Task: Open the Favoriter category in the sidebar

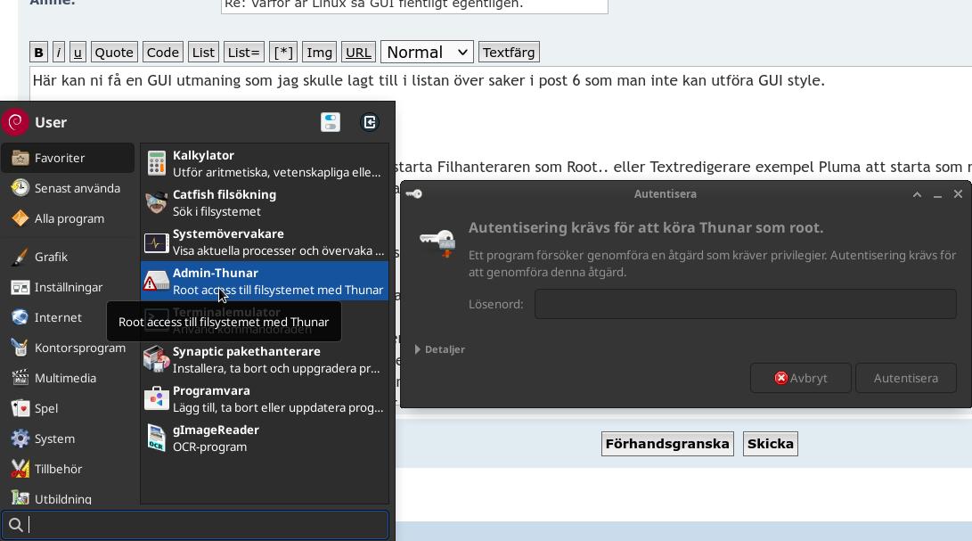Action: 61,158
